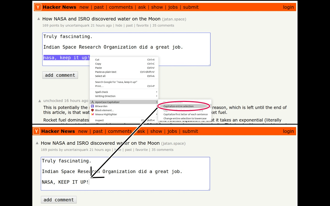Image resolution: width=330 pixels, height=206 pixels.
Task: Click the uBlock Block element icon
Action: click(x=93, y=110)
